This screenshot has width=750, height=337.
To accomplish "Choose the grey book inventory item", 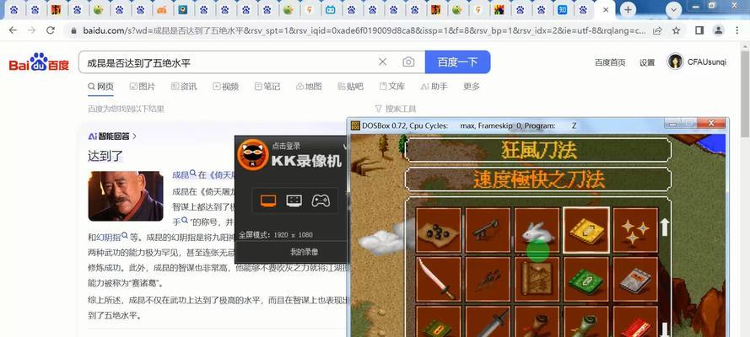I will pyautogui.click(x=635, y=279).
